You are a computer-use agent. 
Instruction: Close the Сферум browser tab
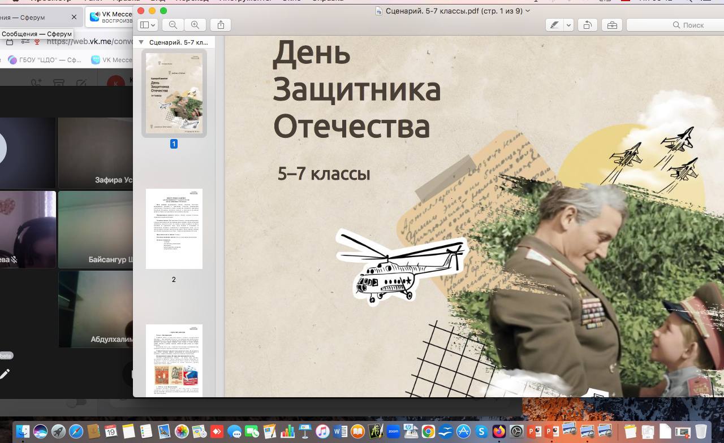pos(74,18)
